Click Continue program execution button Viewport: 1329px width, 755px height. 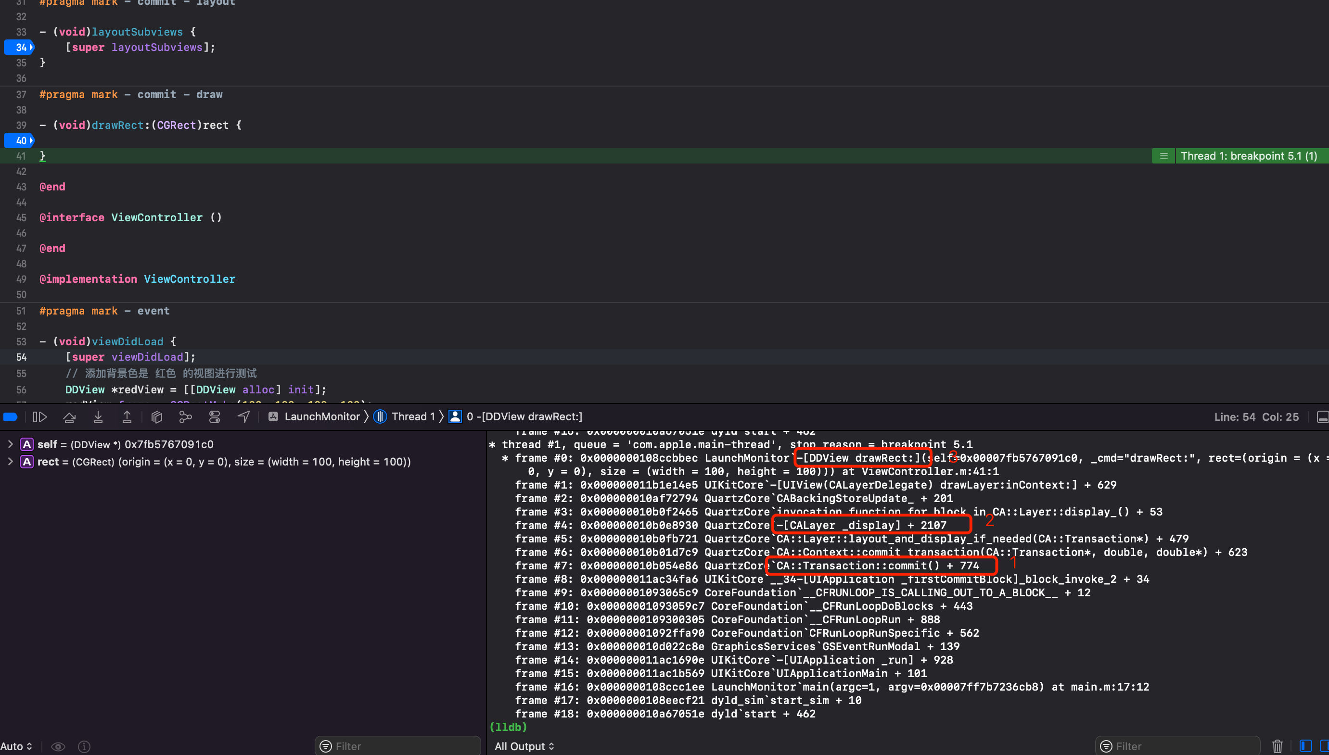40,417
